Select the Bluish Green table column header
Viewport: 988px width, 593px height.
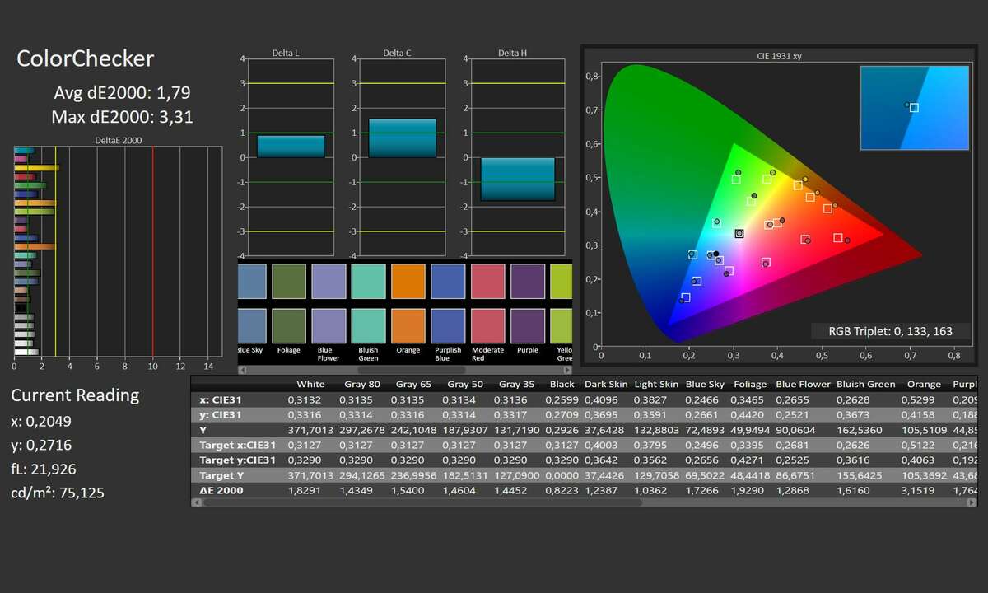click(865, 384)
